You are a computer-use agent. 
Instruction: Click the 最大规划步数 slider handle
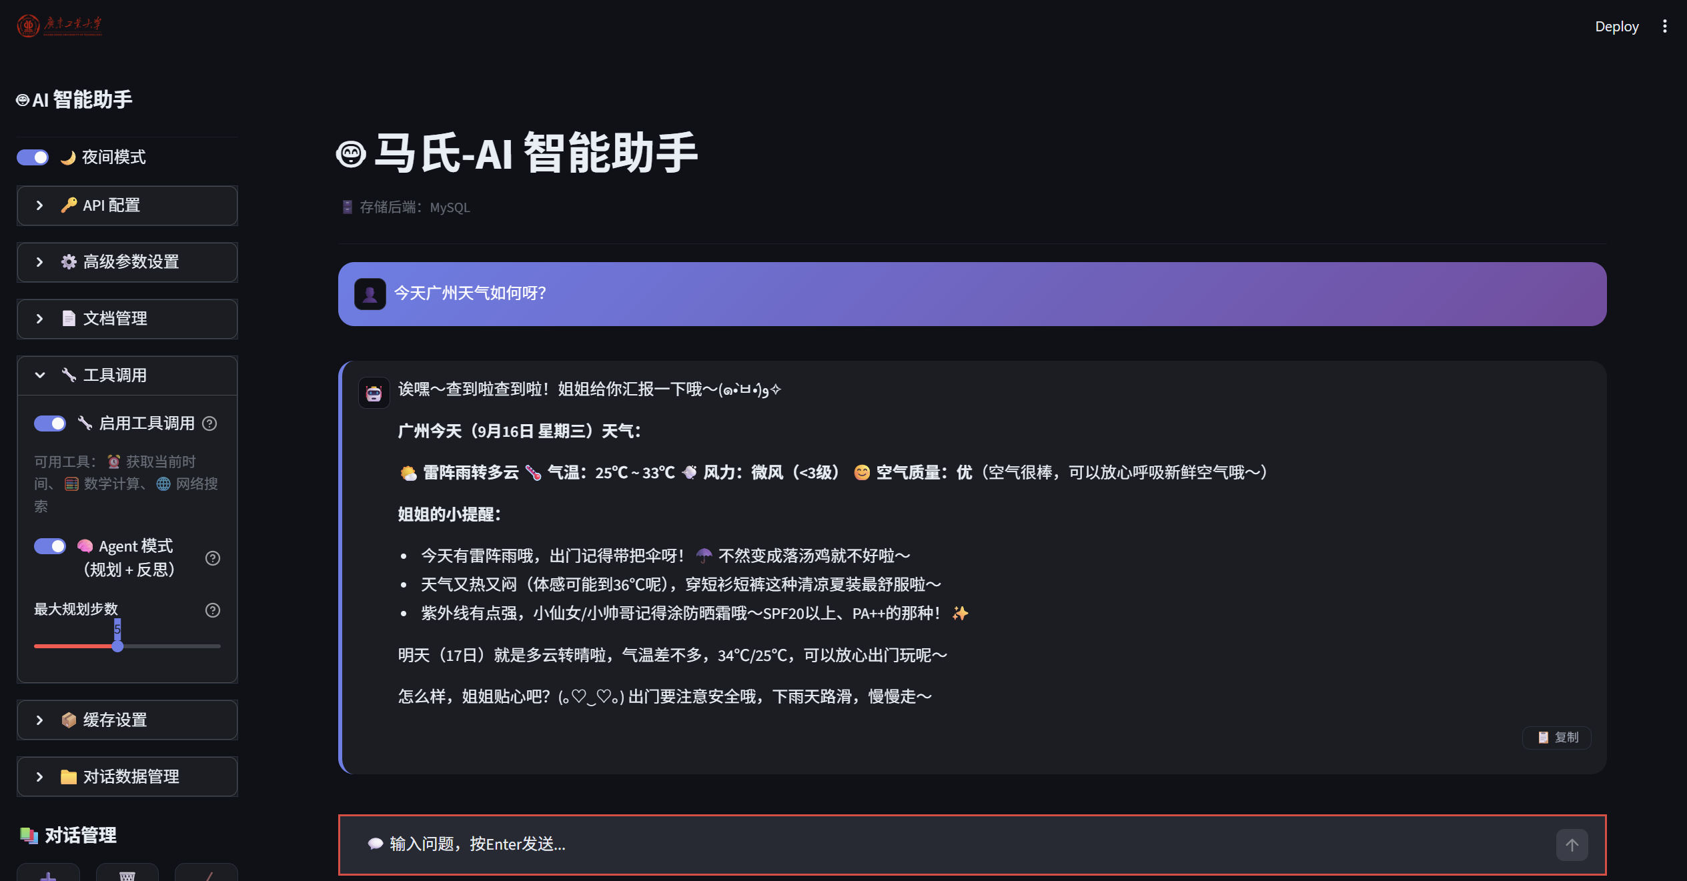(x=117, y=646)
